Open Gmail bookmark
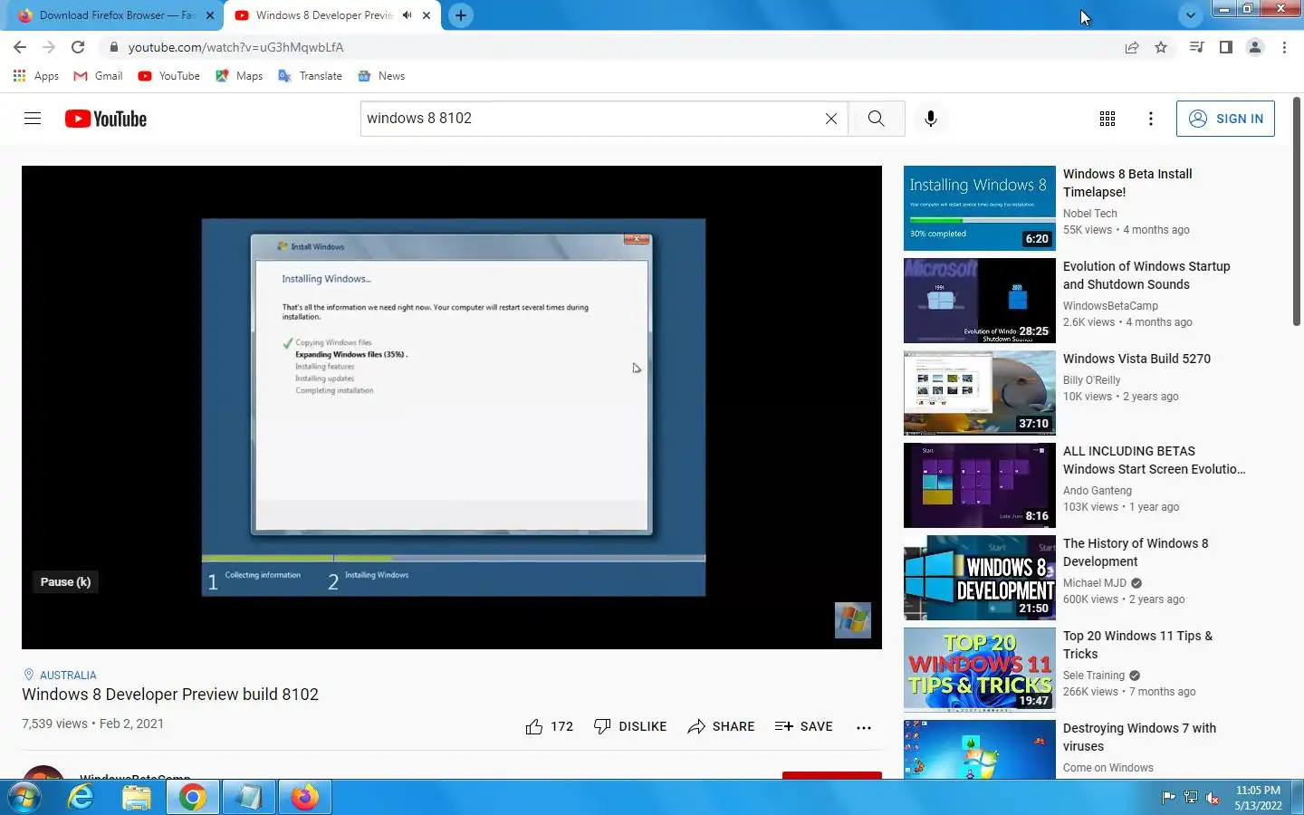This screenshot has width=1304, height=815. coord(98,76)
